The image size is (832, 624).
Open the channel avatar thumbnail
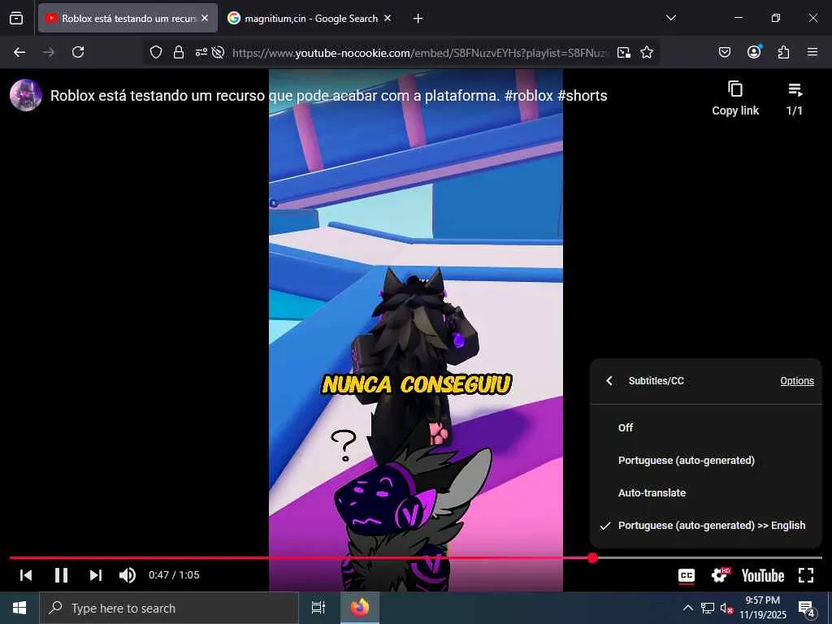tap(25, 95)
